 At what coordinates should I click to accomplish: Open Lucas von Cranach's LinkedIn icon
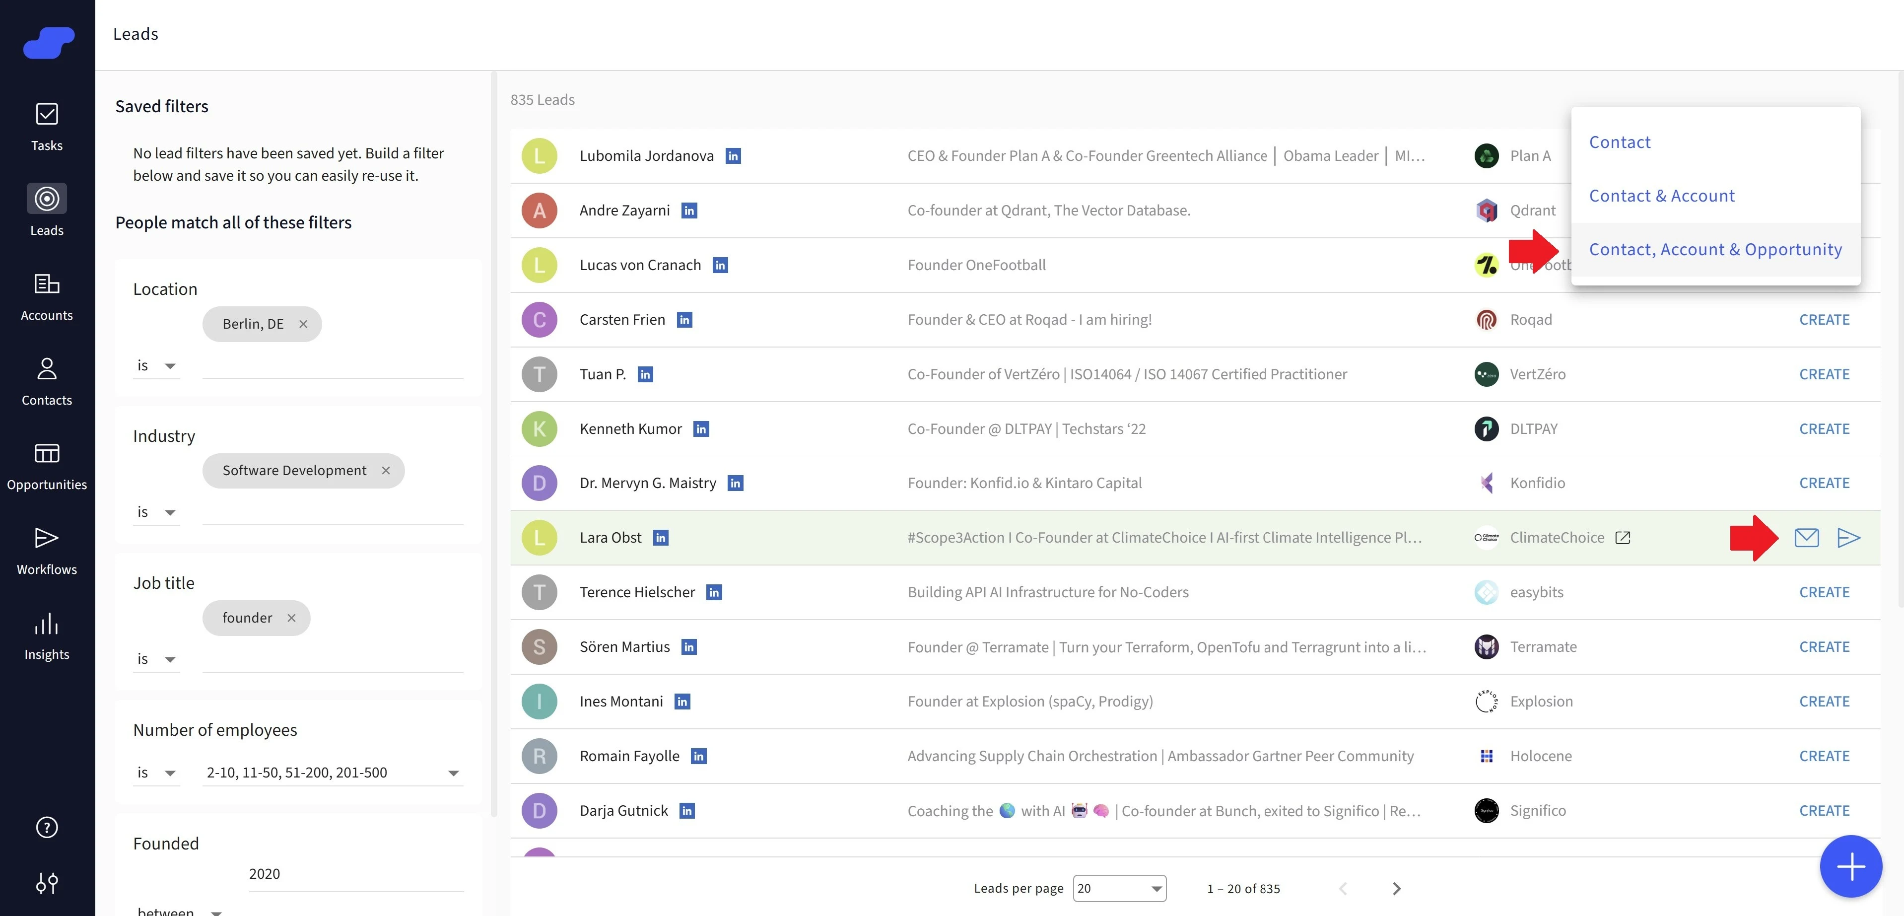720,266
